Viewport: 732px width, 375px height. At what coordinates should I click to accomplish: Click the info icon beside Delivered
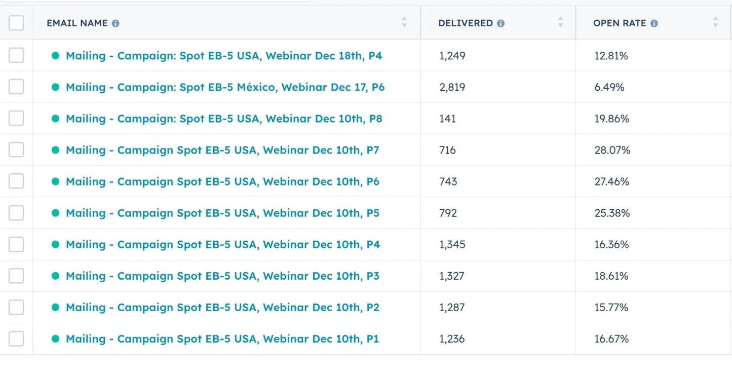coord(500,23)
